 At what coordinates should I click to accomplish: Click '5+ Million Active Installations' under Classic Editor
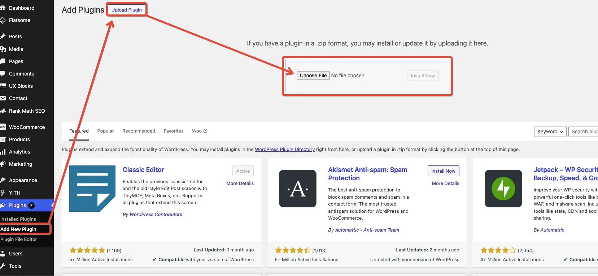(x=101, y=260)
